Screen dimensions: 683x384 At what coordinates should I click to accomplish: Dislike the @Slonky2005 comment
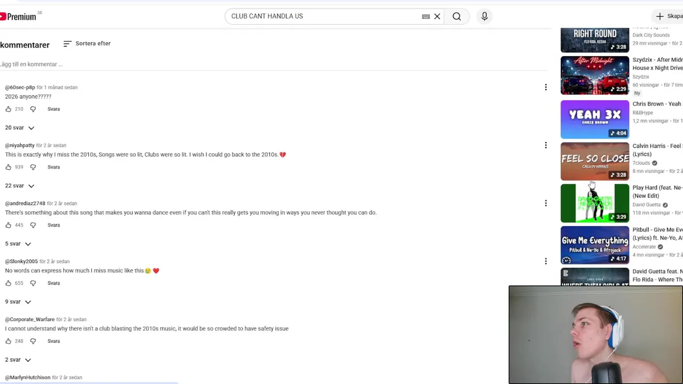(33, 284)
